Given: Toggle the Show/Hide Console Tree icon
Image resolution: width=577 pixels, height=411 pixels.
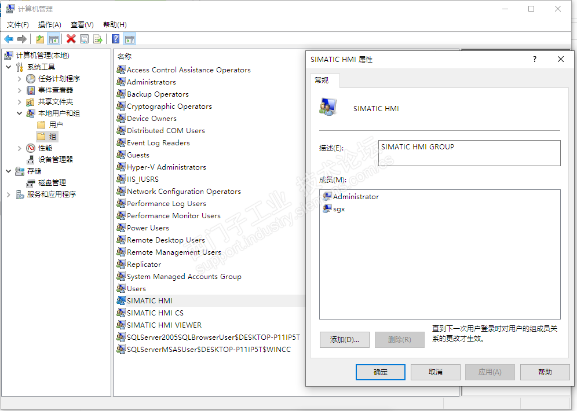Looking at the screenshot, I should tap(54, 39).
